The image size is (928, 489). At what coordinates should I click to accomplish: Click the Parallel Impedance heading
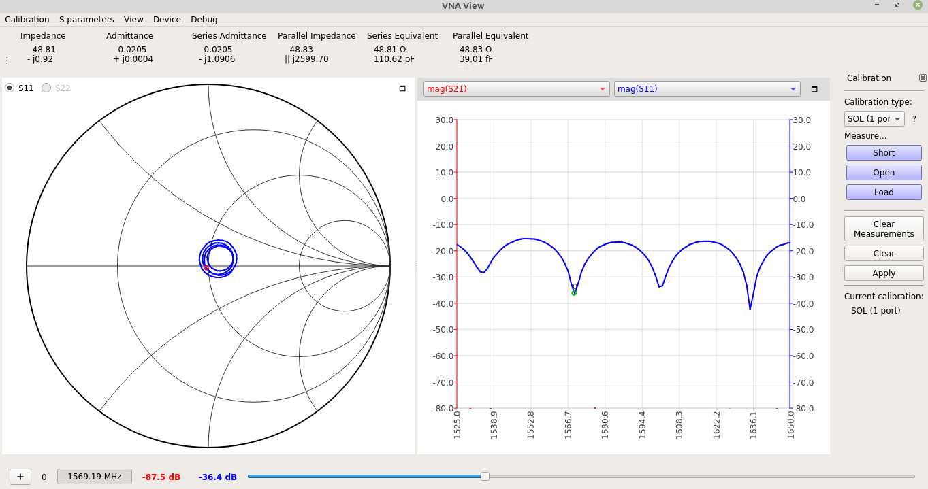(317, 36)
